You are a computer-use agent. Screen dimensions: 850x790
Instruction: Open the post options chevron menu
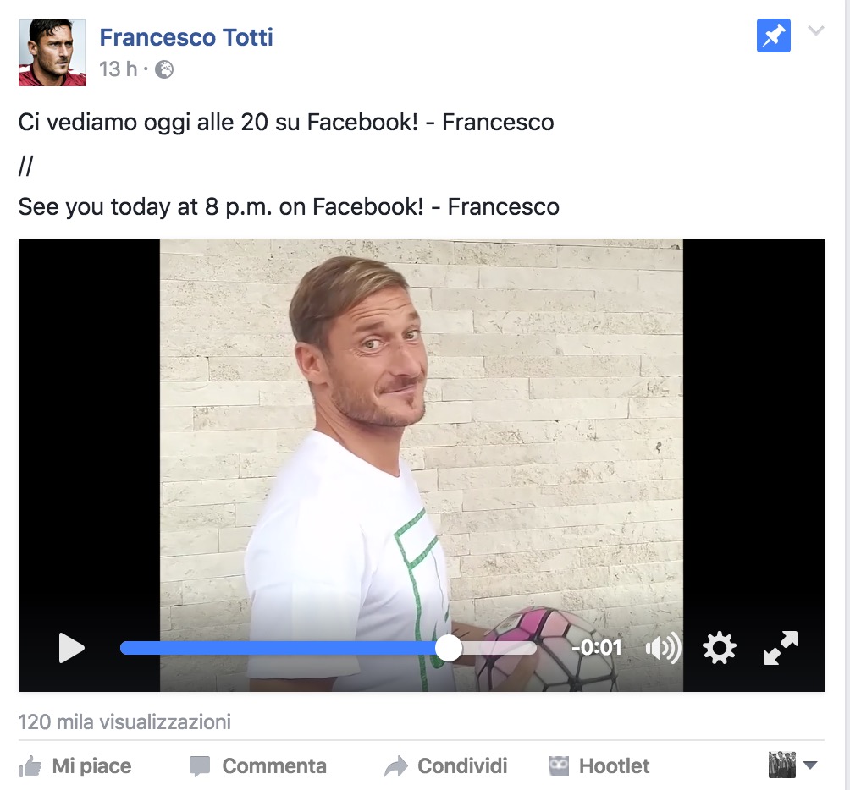pos(816,30)
